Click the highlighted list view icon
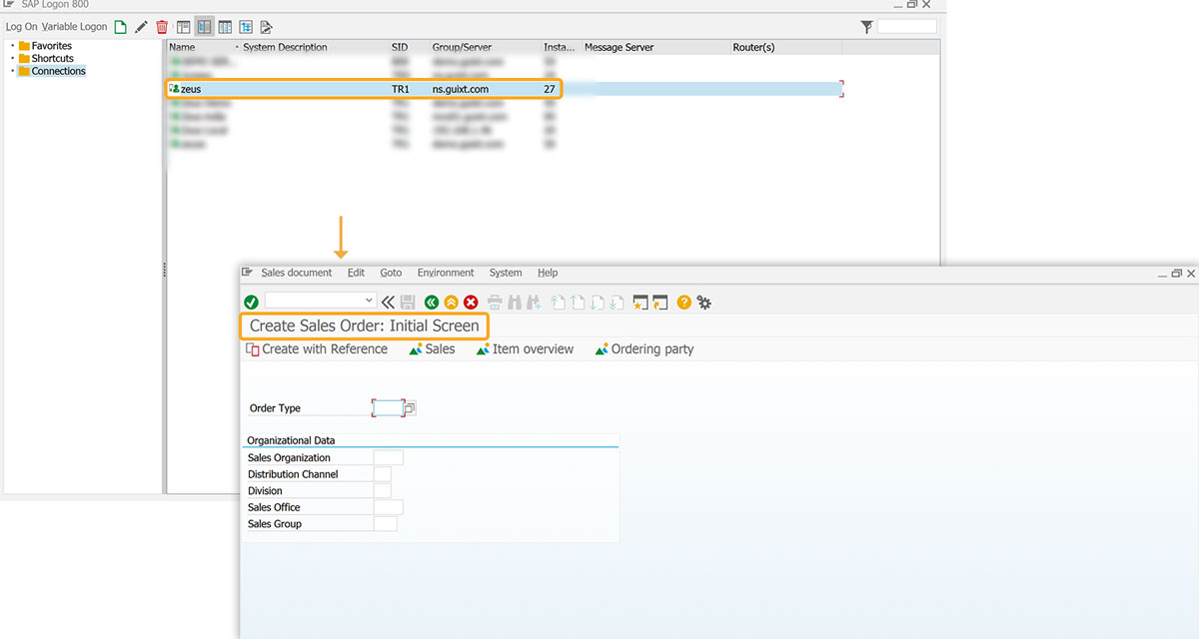The image size is (1199, 639). [x=204, y=27]
